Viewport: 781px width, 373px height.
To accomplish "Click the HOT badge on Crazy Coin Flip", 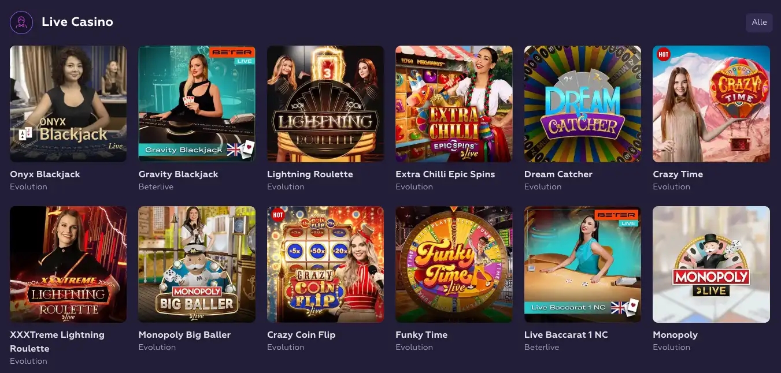I will (278, 215).
